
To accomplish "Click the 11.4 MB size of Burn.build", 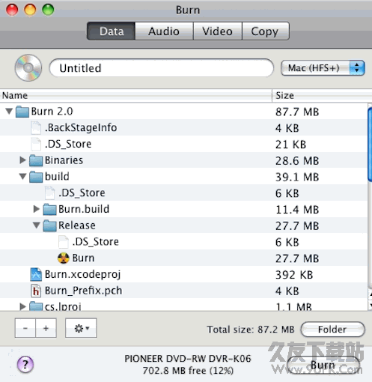I will 297,210.
